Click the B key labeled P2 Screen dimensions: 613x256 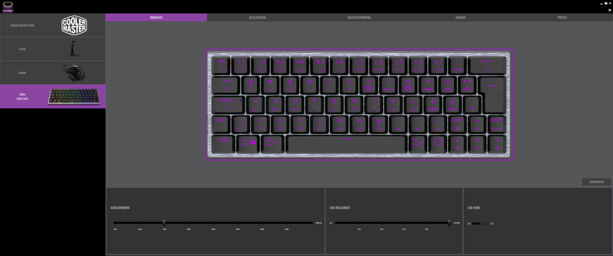tap(339, 124)
